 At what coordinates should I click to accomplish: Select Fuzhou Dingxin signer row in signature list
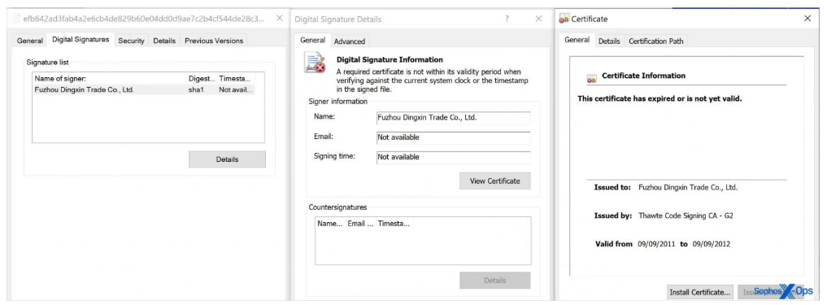coord(143,89)
